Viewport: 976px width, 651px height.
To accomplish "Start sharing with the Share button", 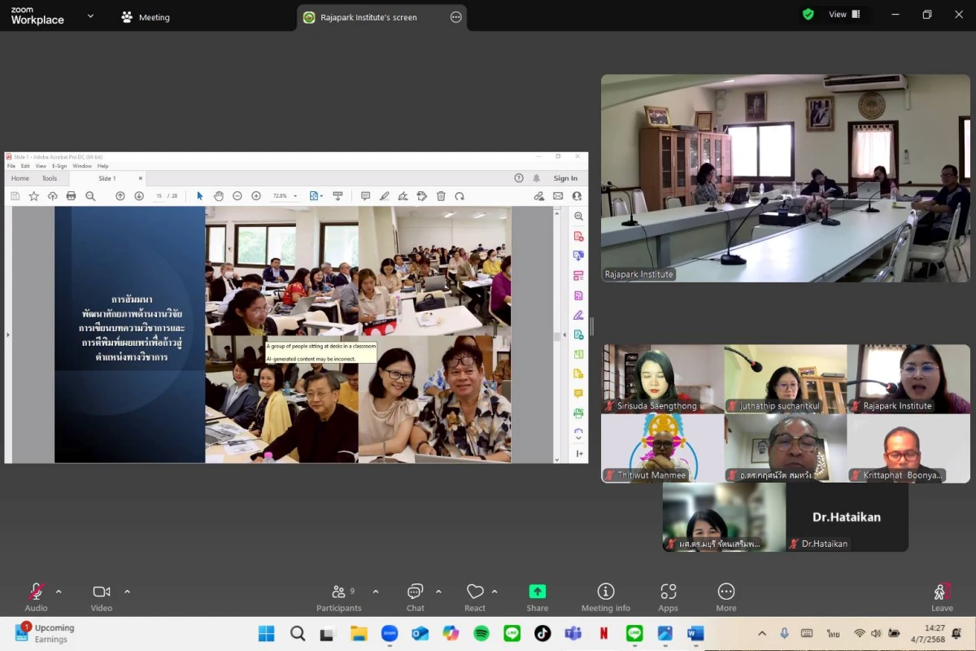I will point(537,596).
